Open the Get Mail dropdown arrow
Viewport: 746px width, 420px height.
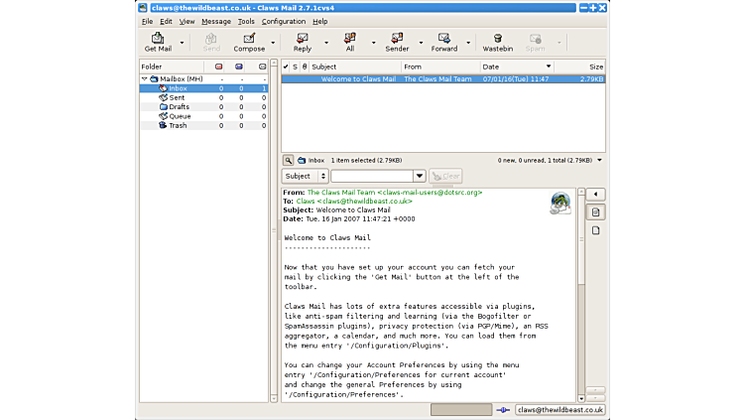182,43
